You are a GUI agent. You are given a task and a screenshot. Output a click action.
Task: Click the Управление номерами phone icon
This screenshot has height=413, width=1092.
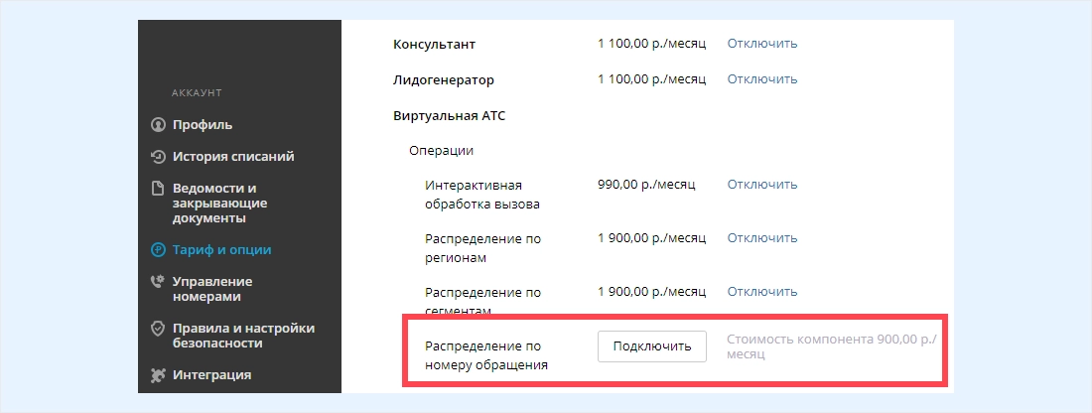pos(158,281)
